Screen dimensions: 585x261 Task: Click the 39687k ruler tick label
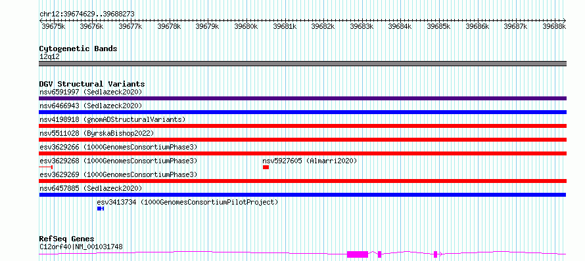click(x=515, y=26)
